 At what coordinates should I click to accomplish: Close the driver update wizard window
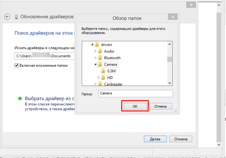[x=191, y=5]
